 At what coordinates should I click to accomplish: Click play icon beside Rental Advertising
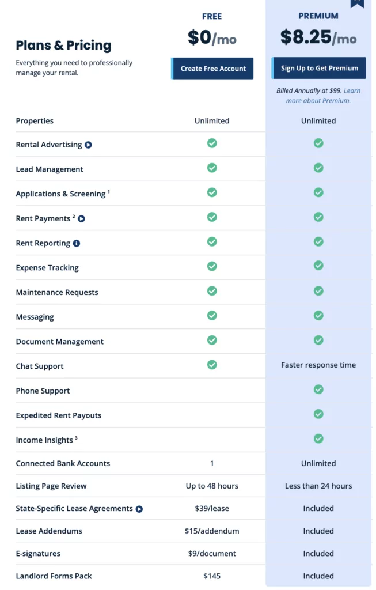(x=88, y=145)
